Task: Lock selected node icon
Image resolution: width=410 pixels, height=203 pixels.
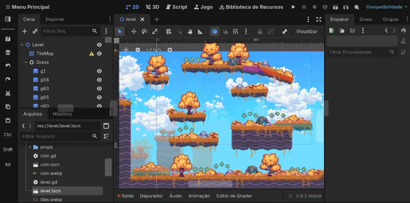Action: coord(260,32)
